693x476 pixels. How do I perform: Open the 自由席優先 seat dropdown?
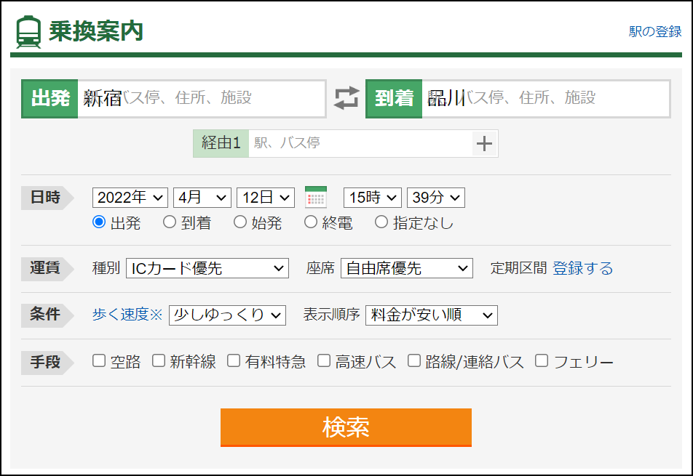[x=405, y=268]
